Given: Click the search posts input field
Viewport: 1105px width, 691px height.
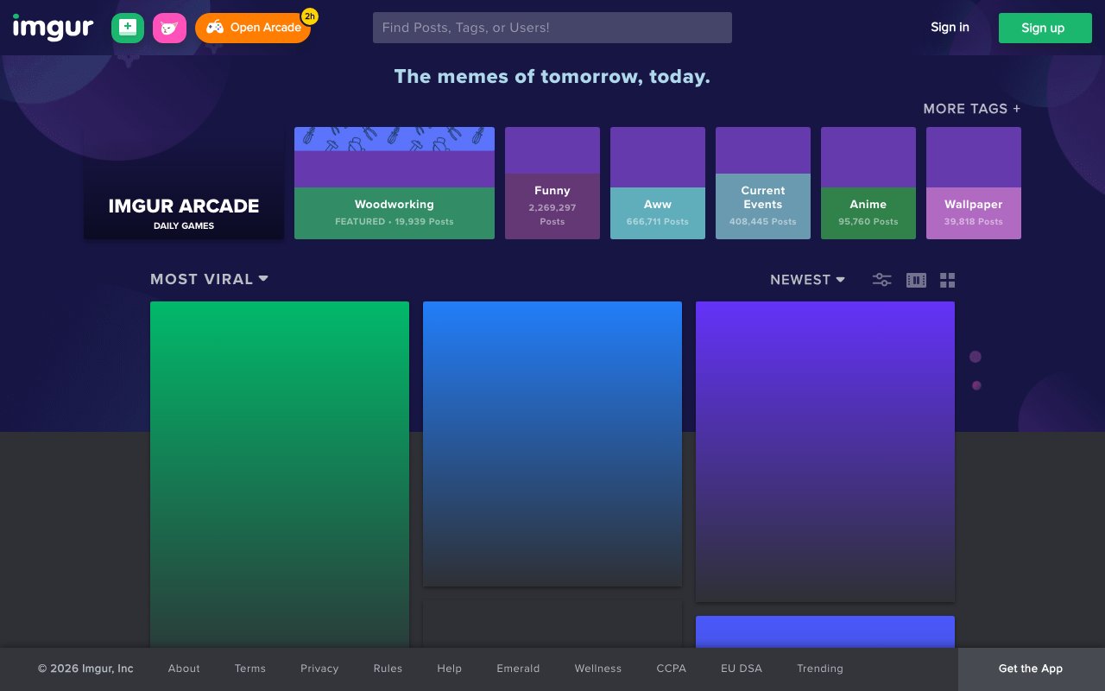Looking at the screenshot, I should click(552, 28).
